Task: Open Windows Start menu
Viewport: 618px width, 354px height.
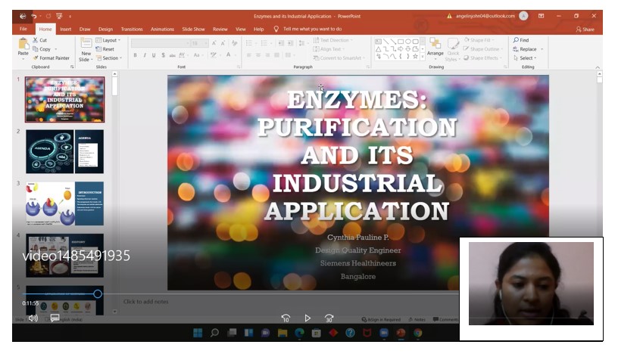Action: point(198,333)
